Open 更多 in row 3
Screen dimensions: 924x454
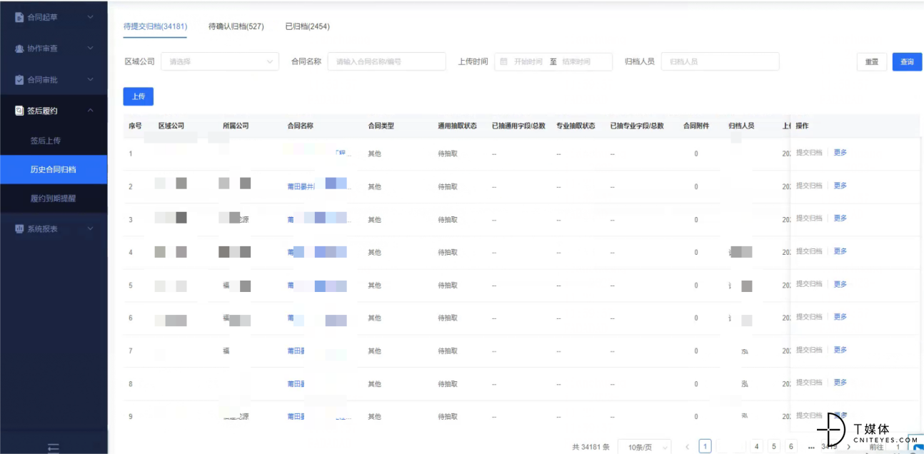(840, 218)
